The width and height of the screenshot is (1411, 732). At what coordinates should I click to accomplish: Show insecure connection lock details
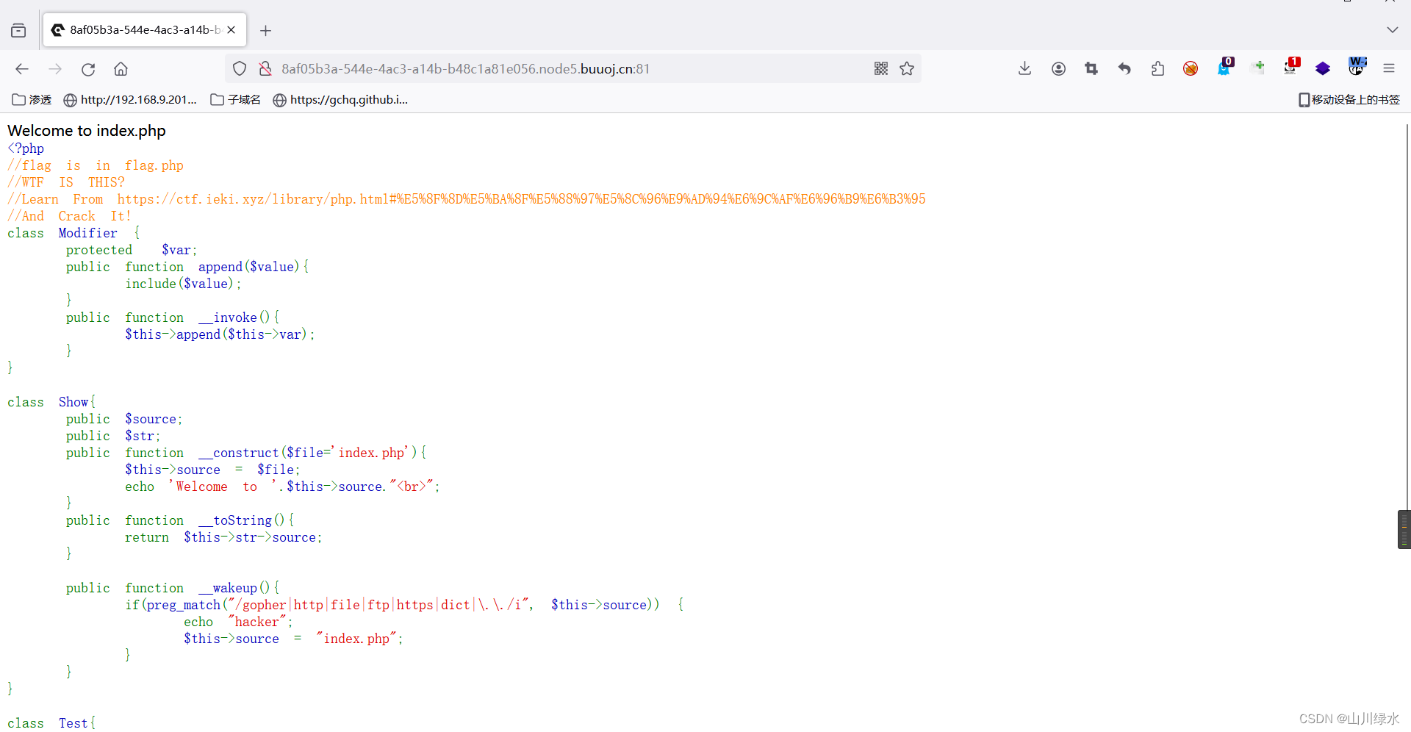coord(265,69)
